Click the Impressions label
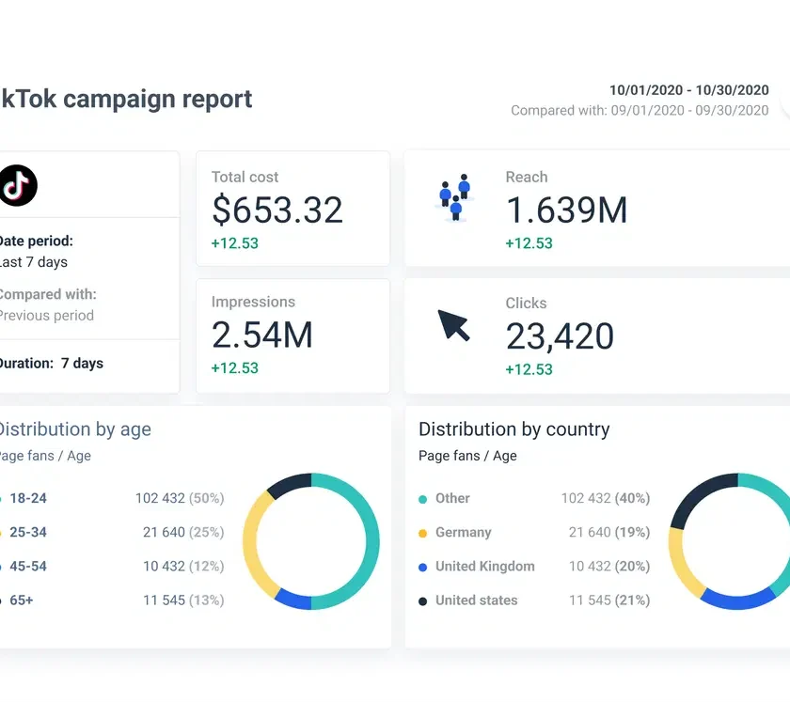 [253, 302]
